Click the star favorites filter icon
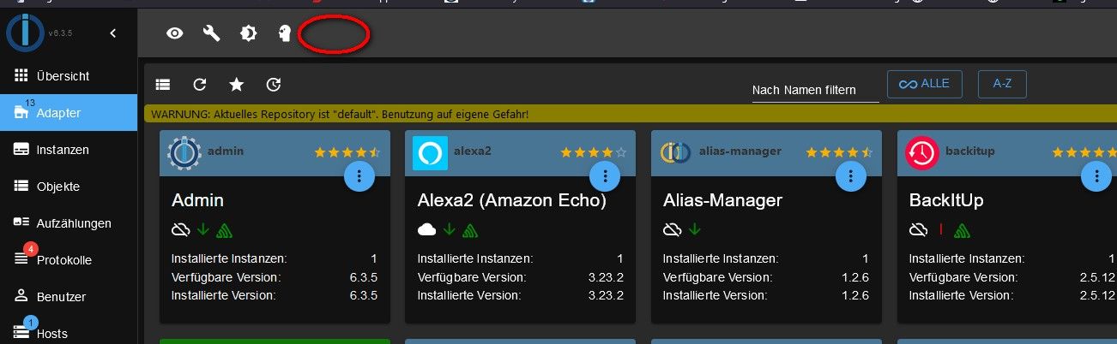 coord(237,84)
